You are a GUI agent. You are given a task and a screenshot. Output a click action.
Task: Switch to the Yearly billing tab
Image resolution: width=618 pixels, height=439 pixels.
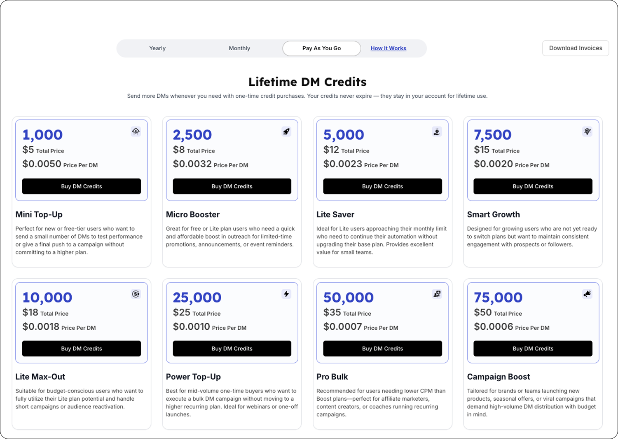[x=157, y=48]
